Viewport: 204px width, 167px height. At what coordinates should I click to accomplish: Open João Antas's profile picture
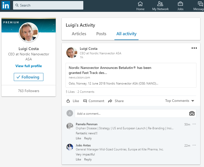coord(70,147)
